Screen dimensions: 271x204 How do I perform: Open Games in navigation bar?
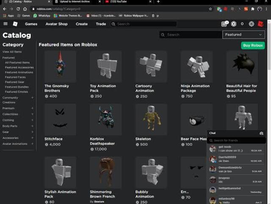tap(31, 24)
